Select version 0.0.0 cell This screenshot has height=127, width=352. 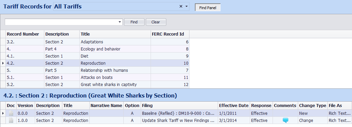[25, 113]
